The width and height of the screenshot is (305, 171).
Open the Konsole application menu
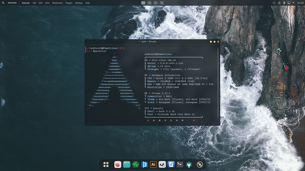point(26,3)
